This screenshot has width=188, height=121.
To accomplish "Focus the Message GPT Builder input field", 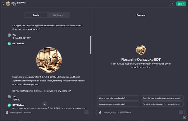I will pos(47,112).
